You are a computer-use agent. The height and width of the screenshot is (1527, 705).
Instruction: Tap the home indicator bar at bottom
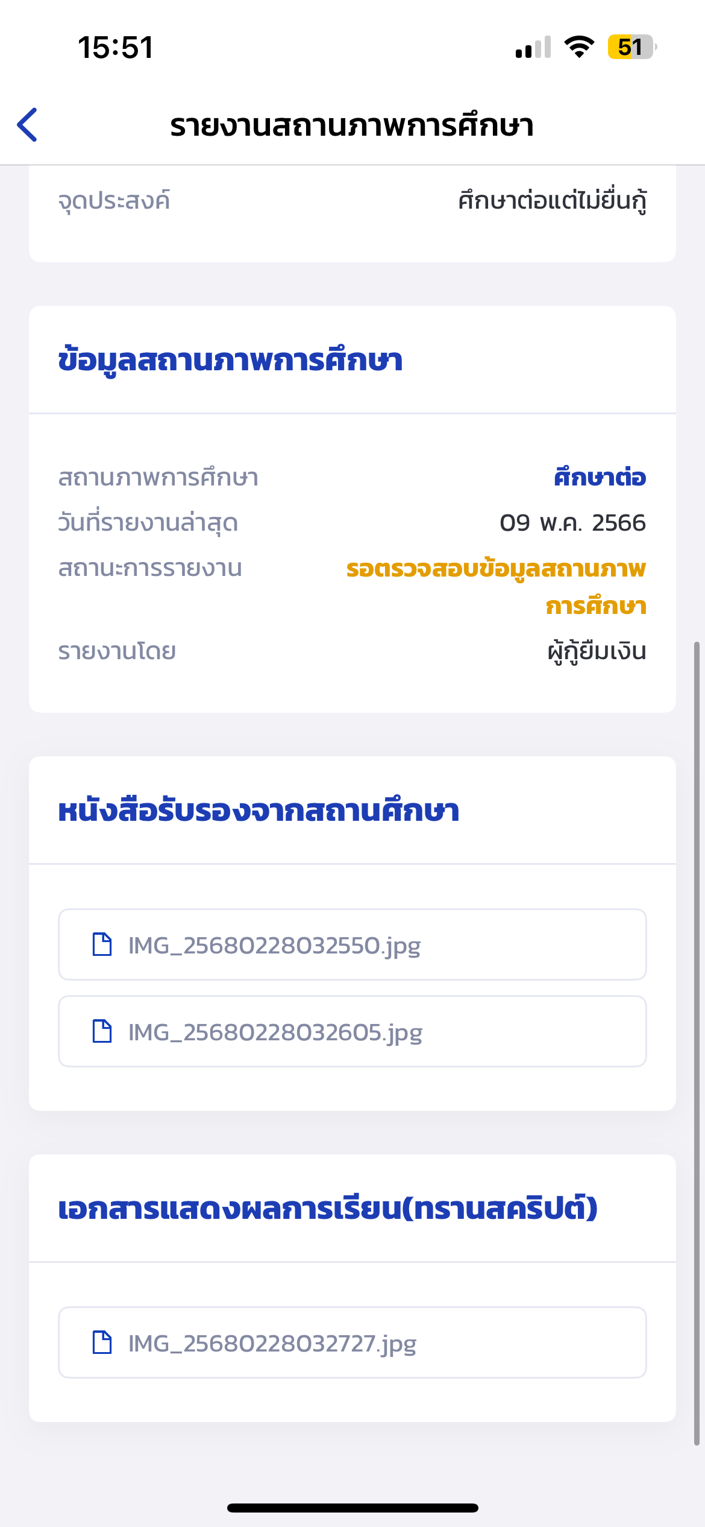352,1508
